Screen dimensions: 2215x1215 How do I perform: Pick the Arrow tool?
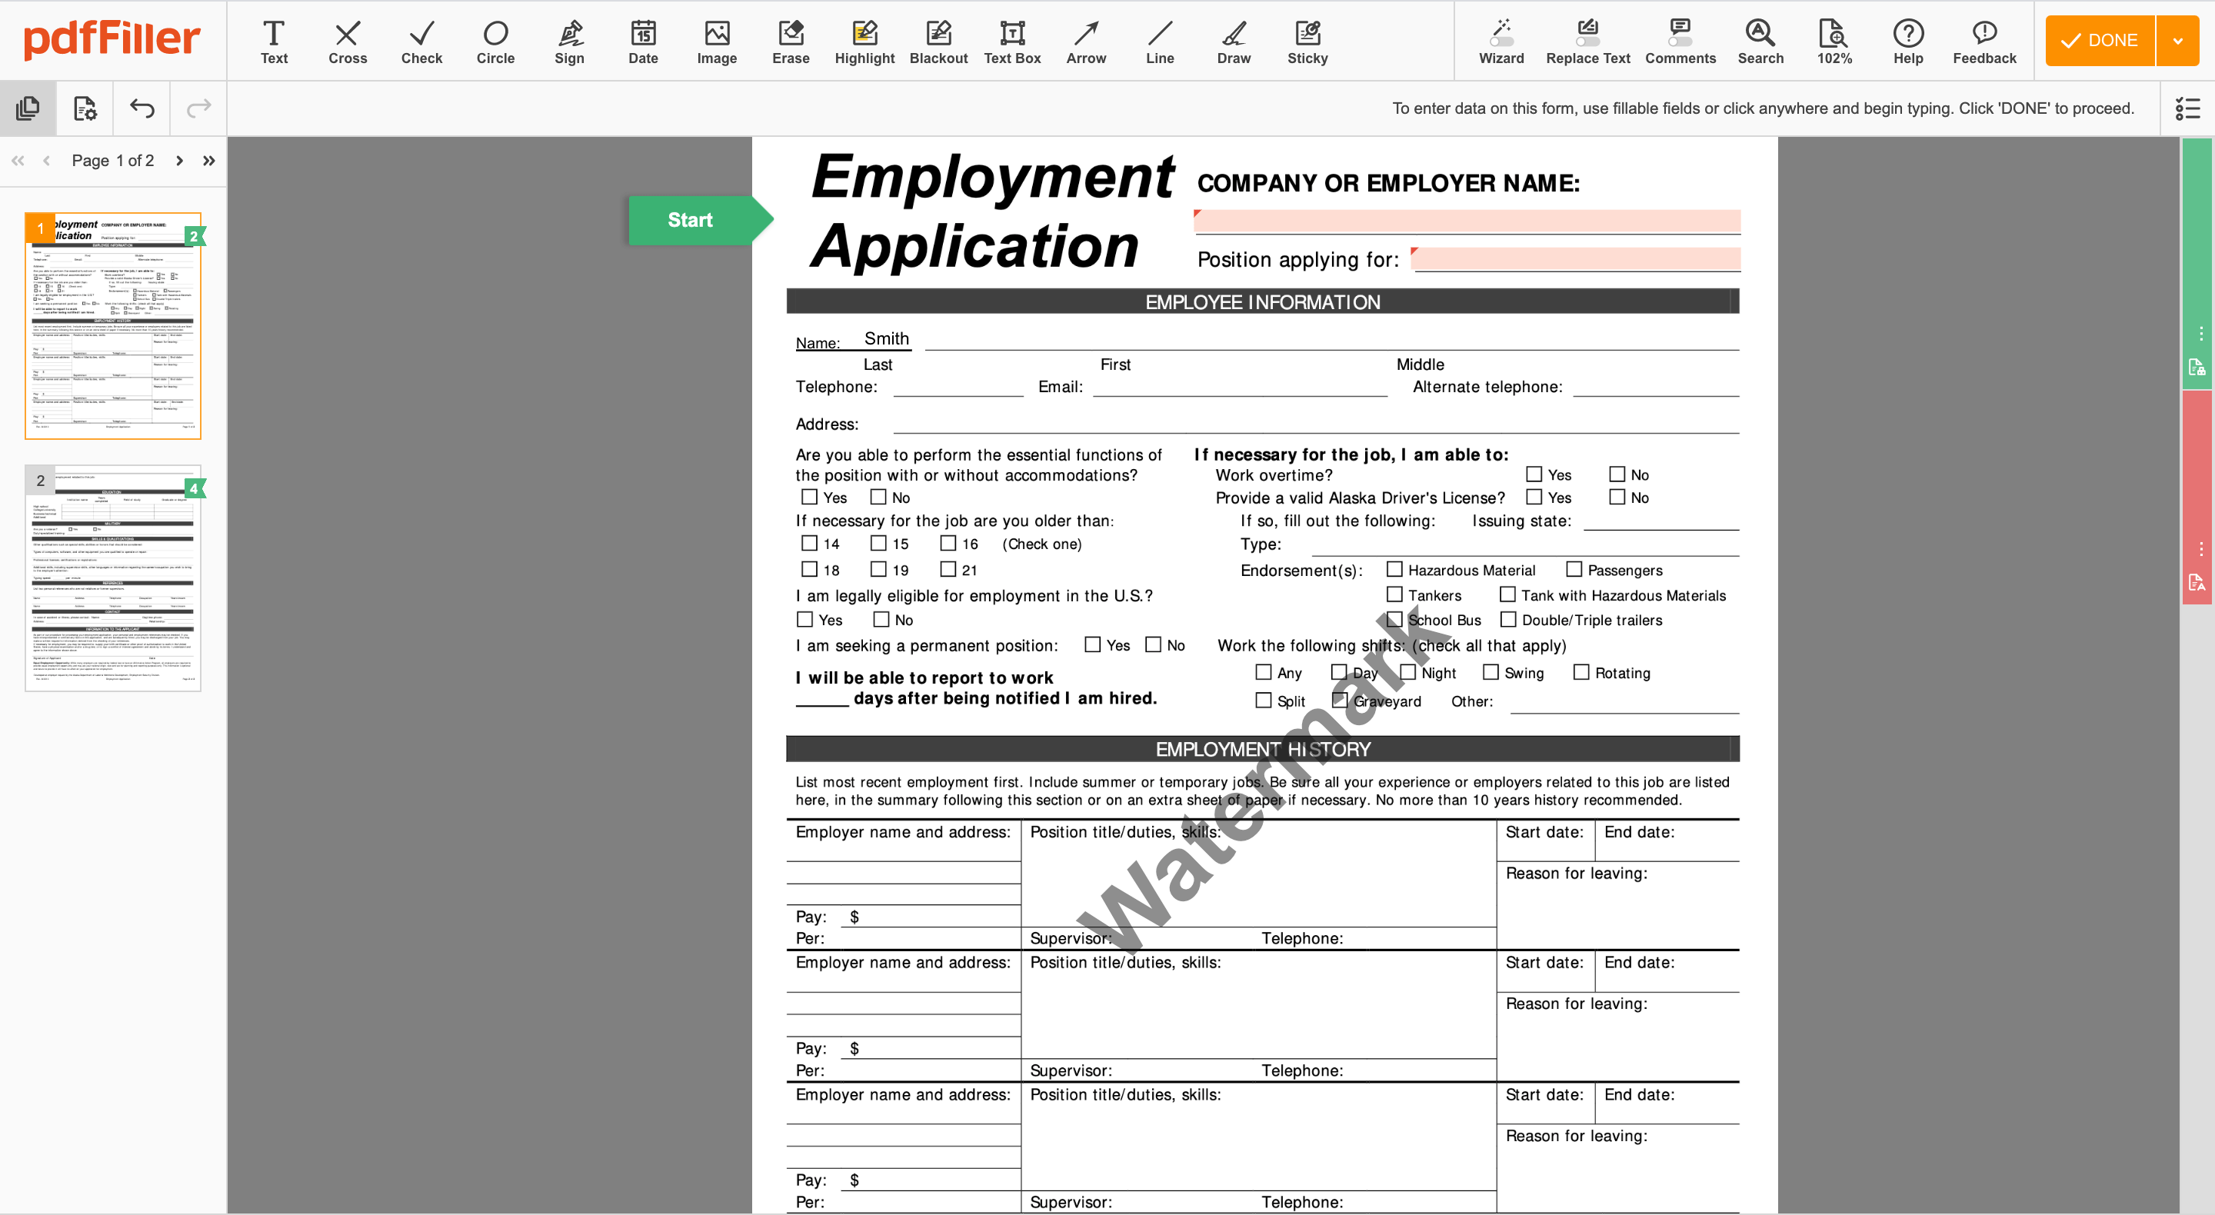tap(1086, 42)
